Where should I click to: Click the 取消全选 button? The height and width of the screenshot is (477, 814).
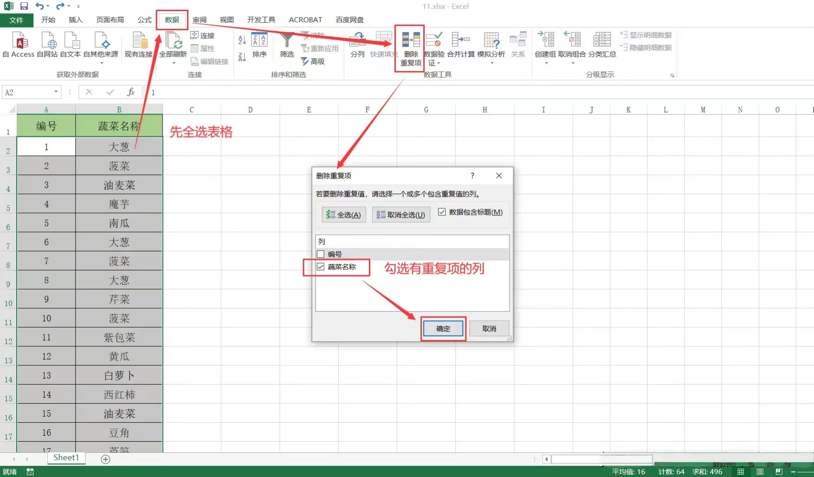(400, 215)
